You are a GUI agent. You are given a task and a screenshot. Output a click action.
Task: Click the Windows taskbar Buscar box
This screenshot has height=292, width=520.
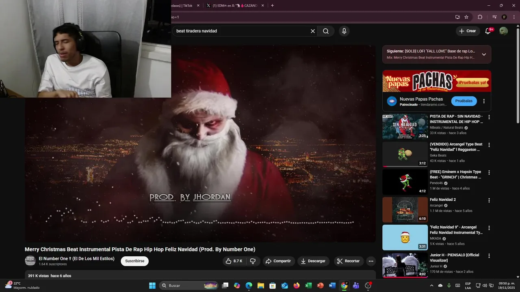coord(189,286)
